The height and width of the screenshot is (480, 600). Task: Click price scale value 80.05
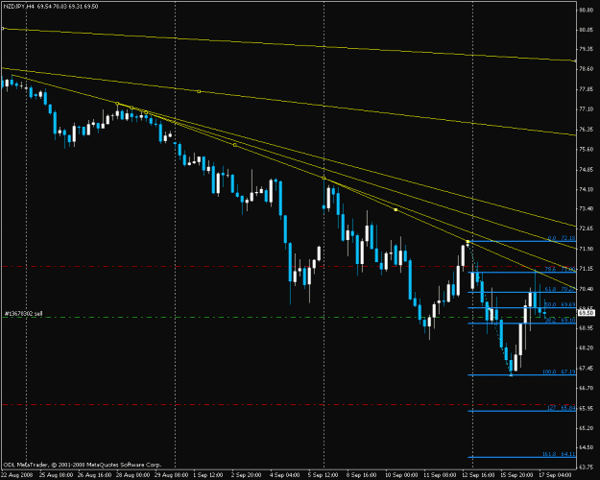pyautogui.click(x=587, y=30)
